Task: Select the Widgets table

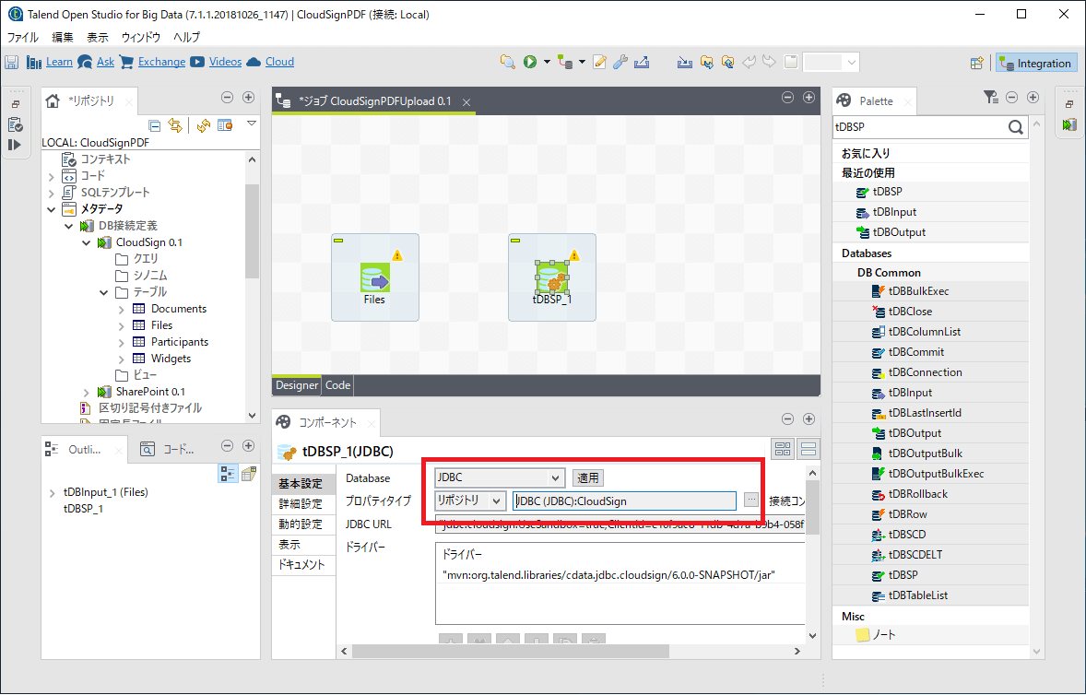Action: [171, 359]
